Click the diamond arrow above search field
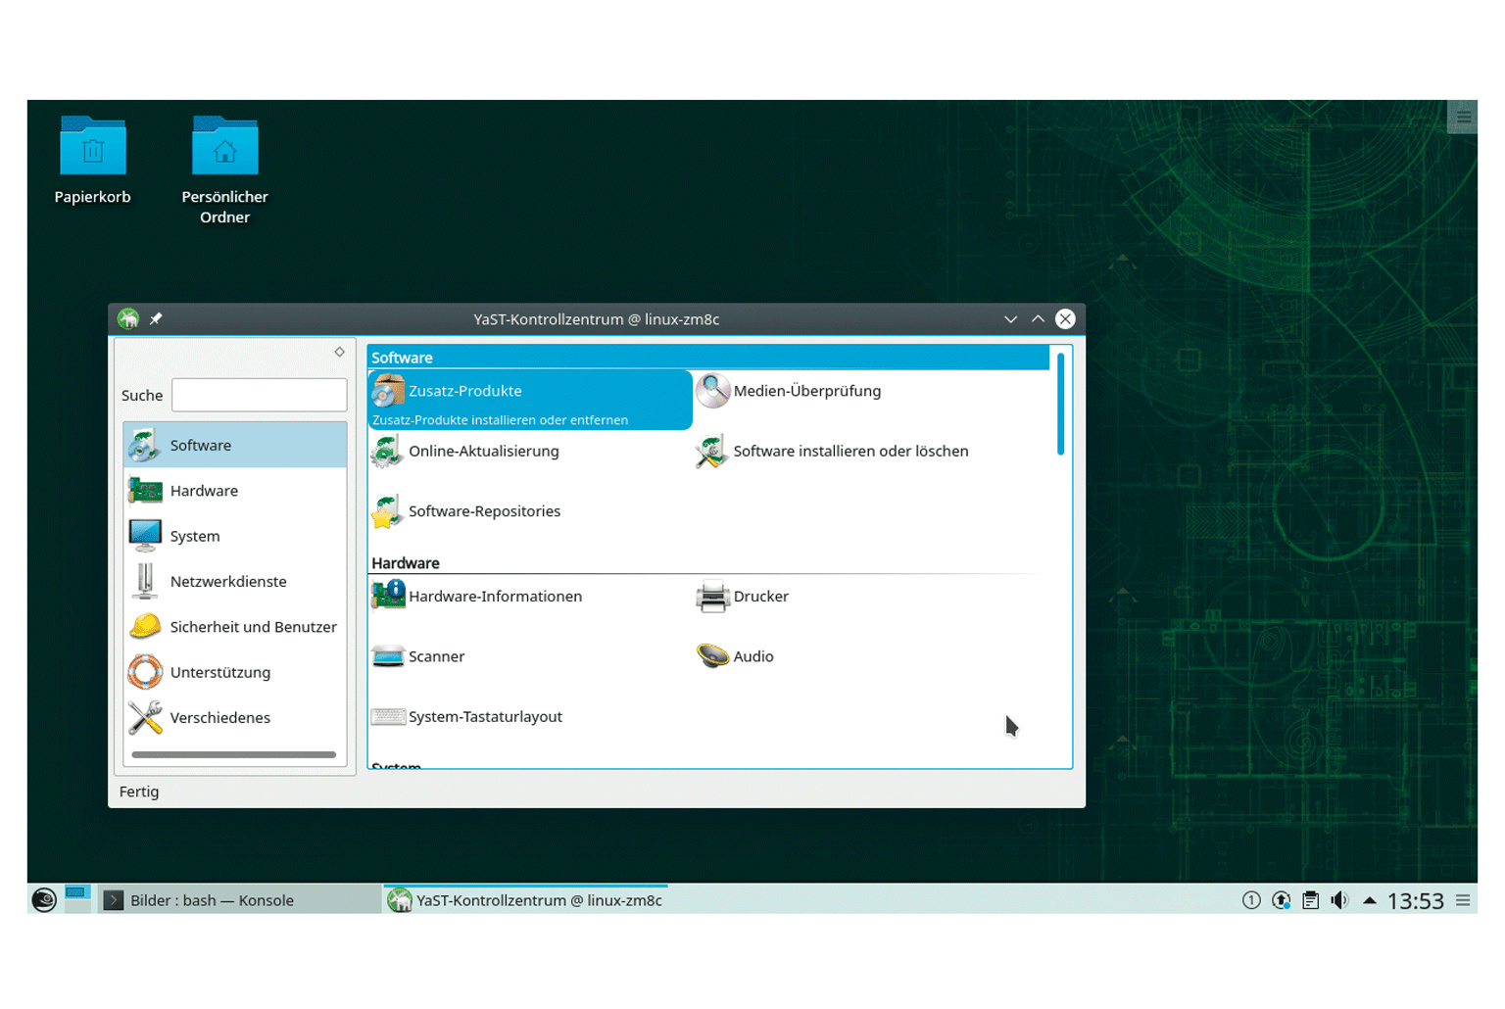The height and width of the screenshot is (1009, 1505). [339, 353]
